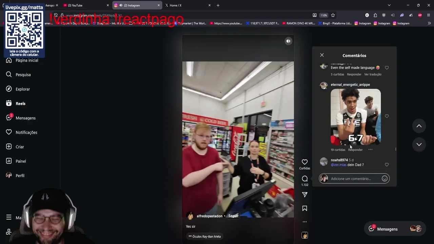Open 'BingX - Plataforma Líd...' bookmark

pos(335,23)
